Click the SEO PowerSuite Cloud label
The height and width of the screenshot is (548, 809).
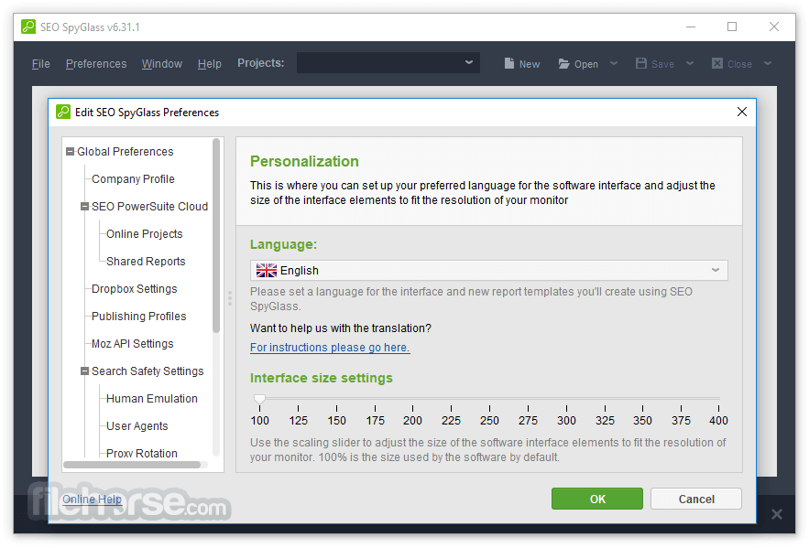click(149, 207)
